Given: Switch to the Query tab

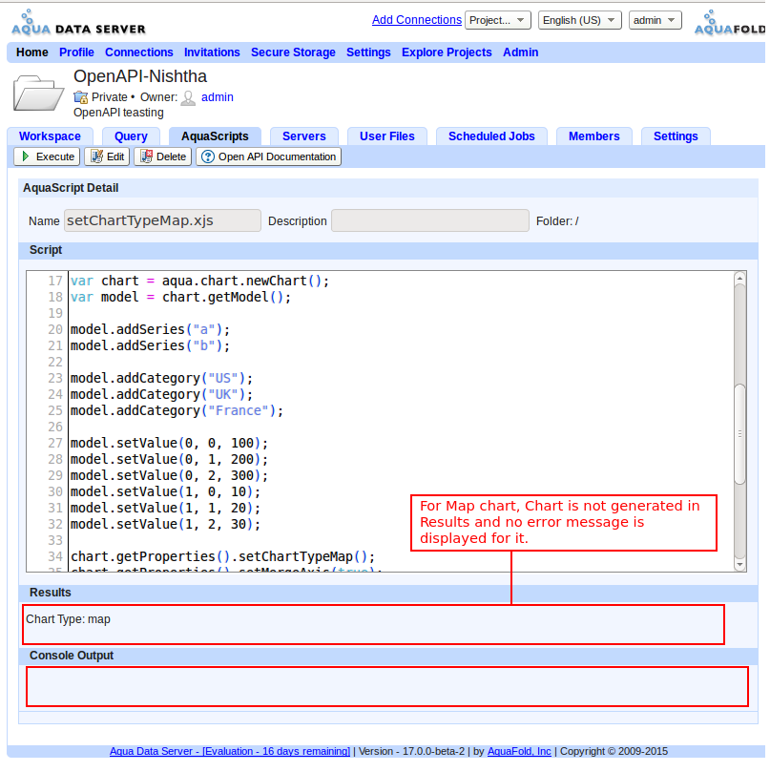Looking at the screenshot, I should coord(131,136).
